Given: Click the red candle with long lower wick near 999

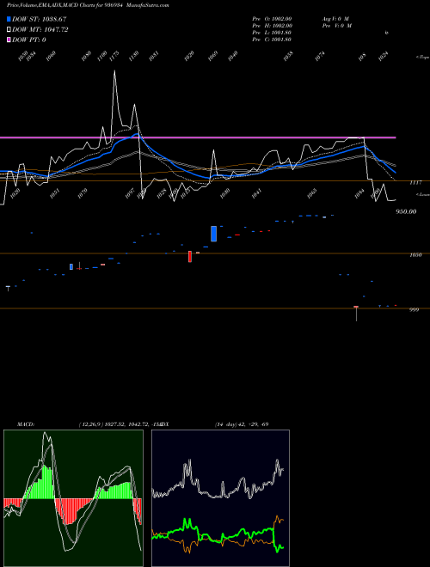Looking at the screenshot, I should pos(356,314).
